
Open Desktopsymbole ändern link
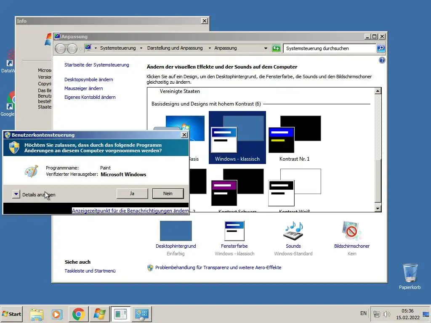tap(89, 79)
